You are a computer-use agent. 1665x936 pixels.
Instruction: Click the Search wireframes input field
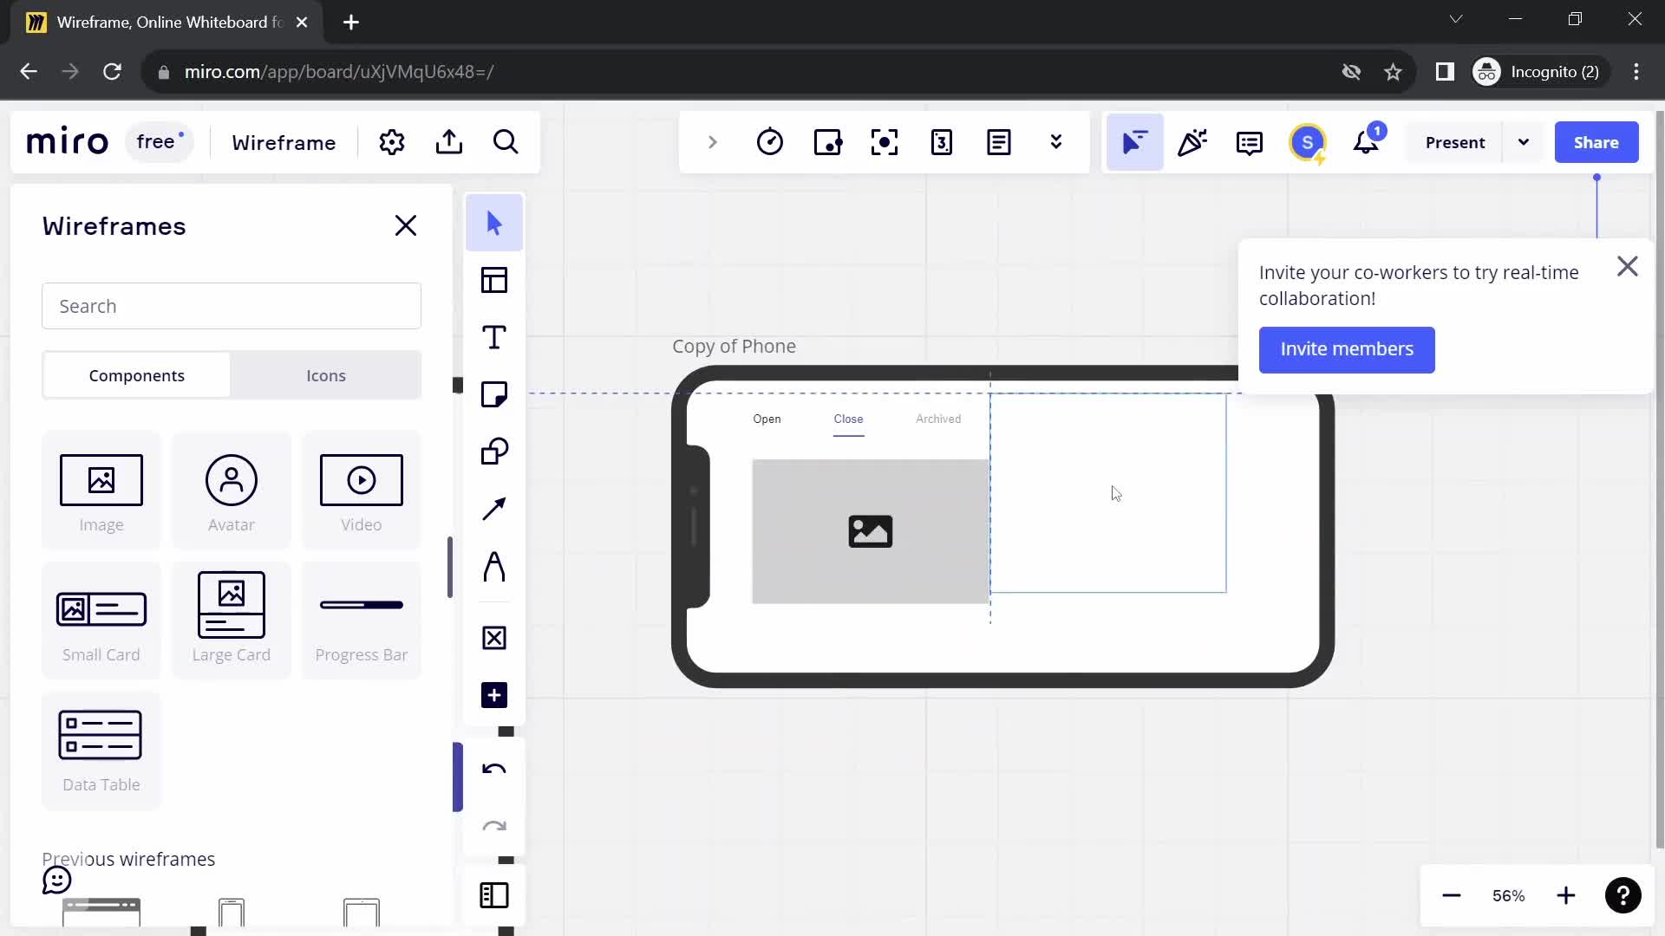[x=232, y=305]
